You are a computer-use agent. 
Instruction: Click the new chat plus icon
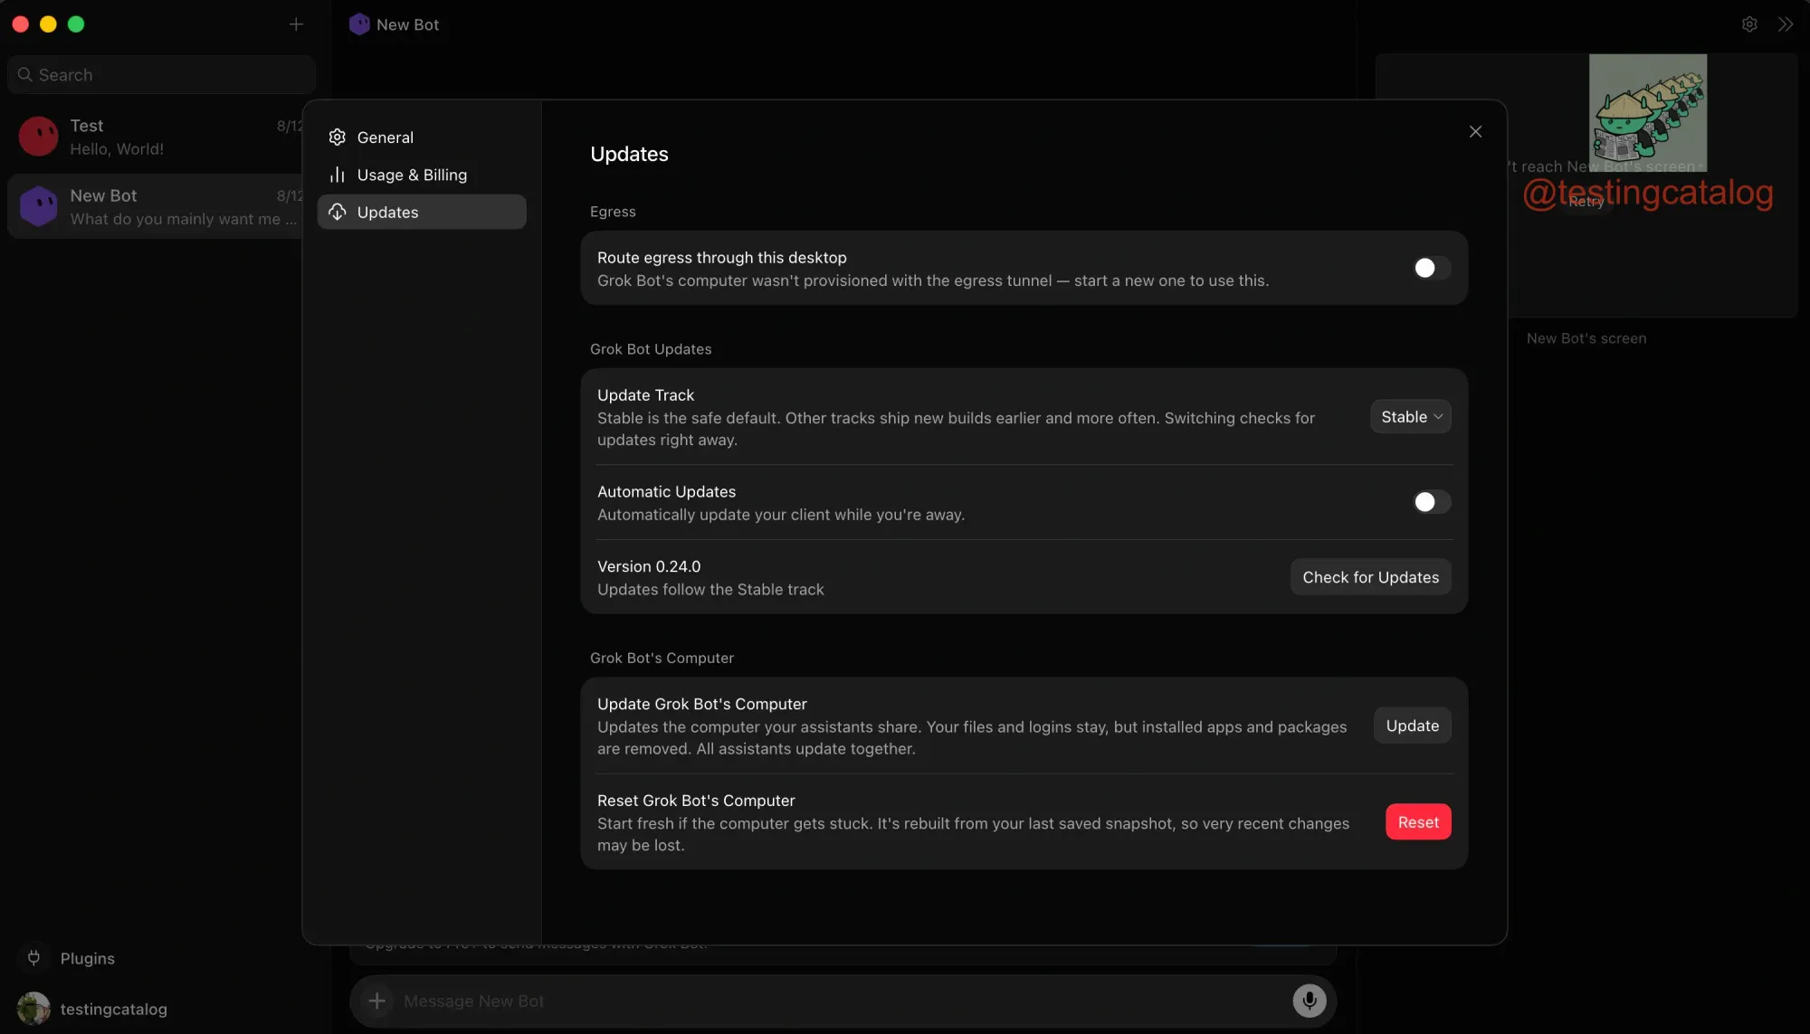coord(296,24)
